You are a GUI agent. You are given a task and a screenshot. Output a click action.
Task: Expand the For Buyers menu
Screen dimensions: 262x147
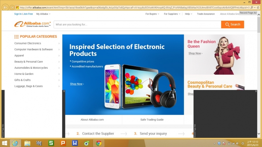(152, 14)
